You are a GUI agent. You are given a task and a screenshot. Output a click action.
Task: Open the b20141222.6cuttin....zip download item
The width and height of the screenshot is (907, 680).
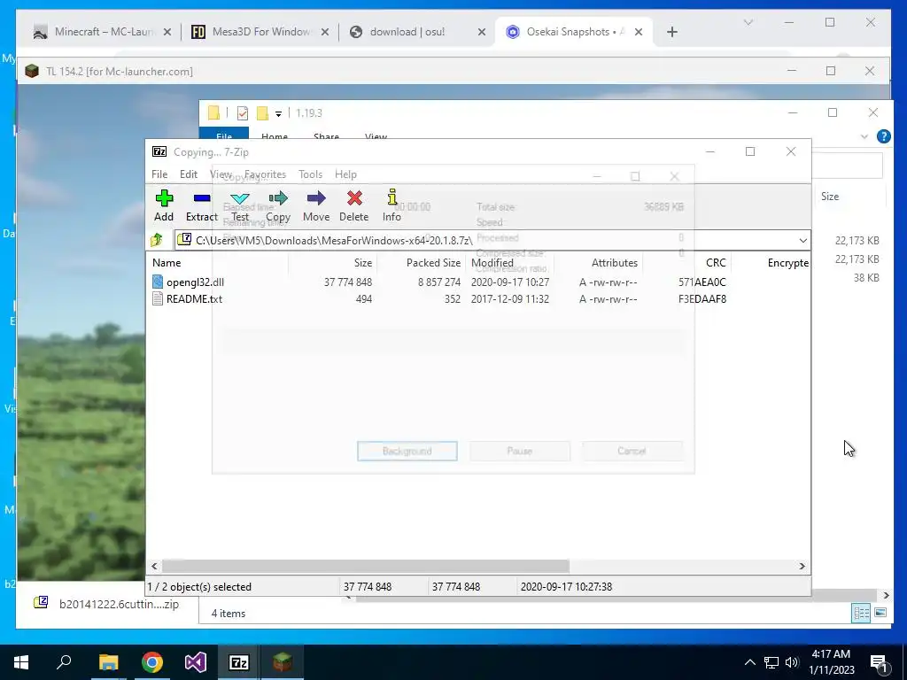point(106,604)
